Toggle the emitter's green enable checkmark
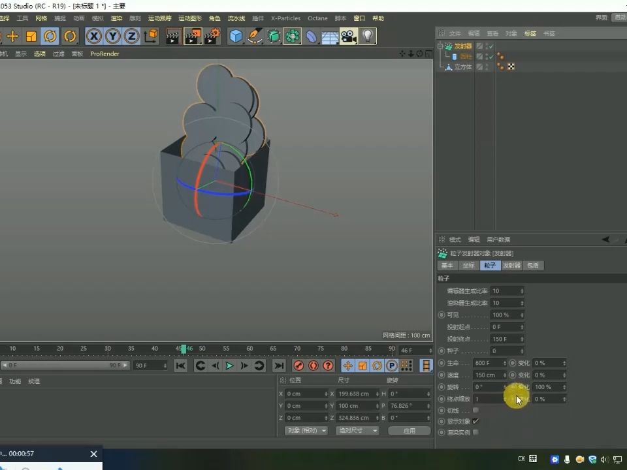Viewport: 627px width, 470px height. click(490, 46)
